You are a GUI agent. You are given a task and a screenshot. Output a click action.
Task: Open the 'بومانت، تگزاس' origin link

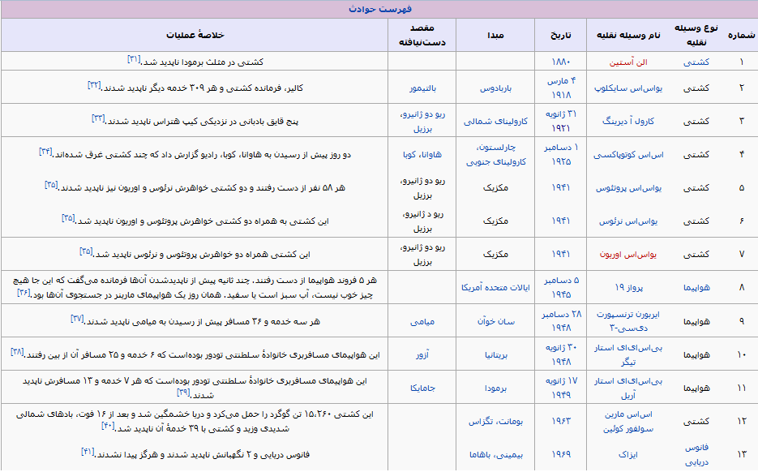click(495, 421)
